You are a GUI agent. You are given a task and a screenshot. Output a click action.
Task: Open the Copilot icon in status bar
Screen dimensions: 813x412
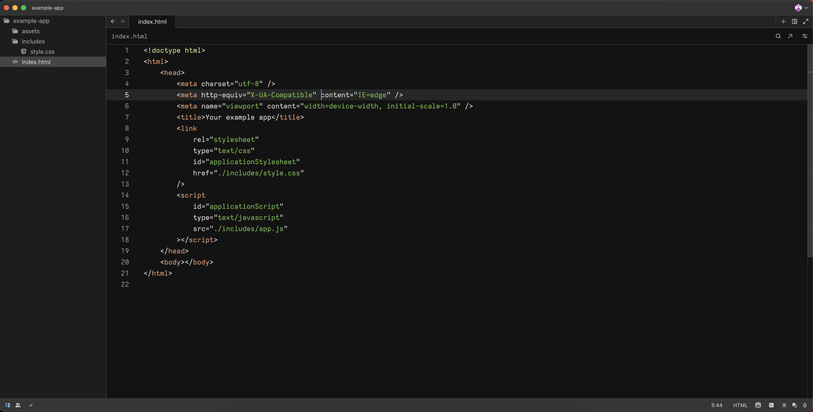758,405
